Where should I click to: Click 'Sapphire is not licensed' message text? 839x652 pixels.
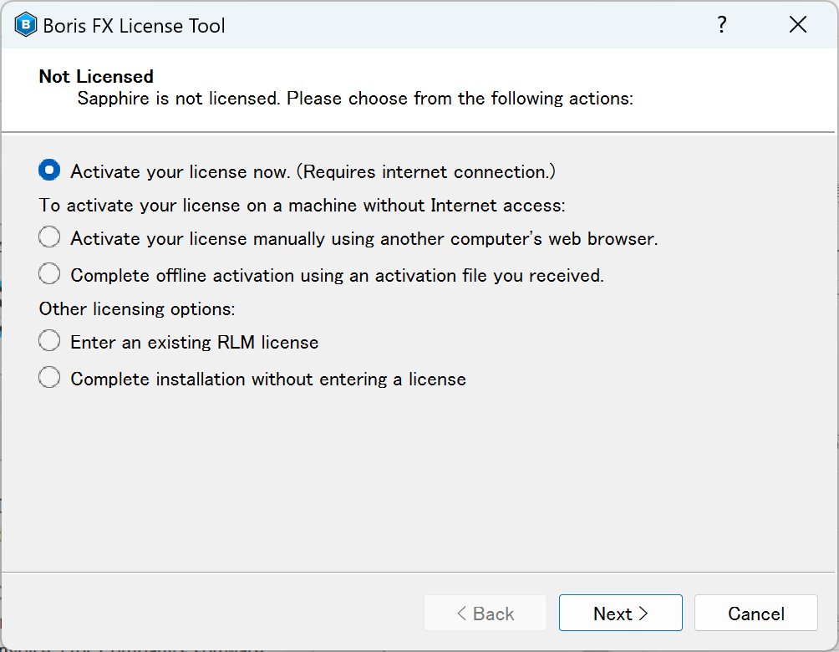click(355, 99)
